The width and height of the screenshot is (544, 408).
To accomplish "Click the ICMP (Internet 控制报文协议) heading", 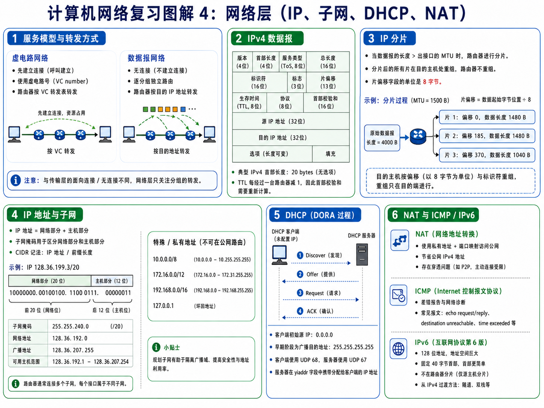I will pyautogui.click(x=458, y=291).
